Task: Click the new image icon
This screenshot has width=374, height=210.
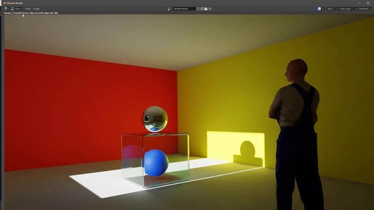Action: [202, 9]
